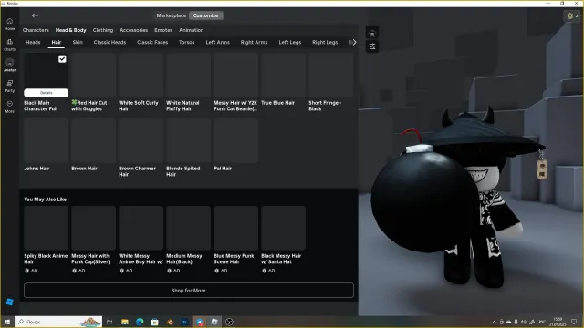Open Blender from the taskbar
Screen dimensions: 584x328
point(170,322)
